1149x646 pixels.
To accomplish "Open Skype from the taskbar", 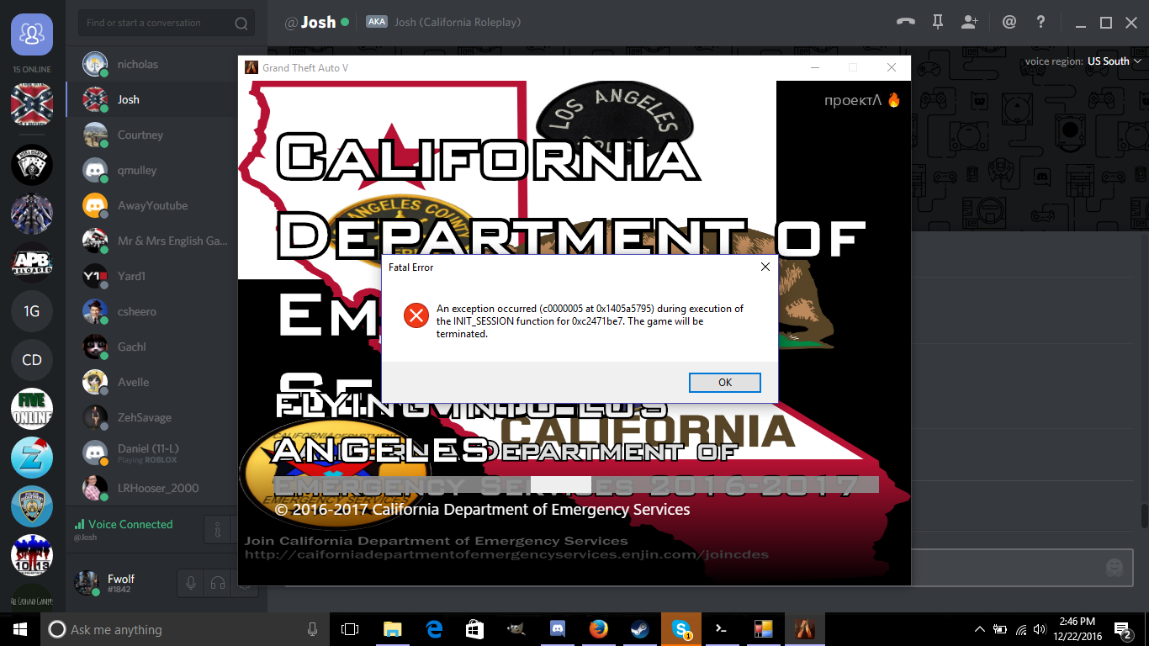I will pos(680,629).
